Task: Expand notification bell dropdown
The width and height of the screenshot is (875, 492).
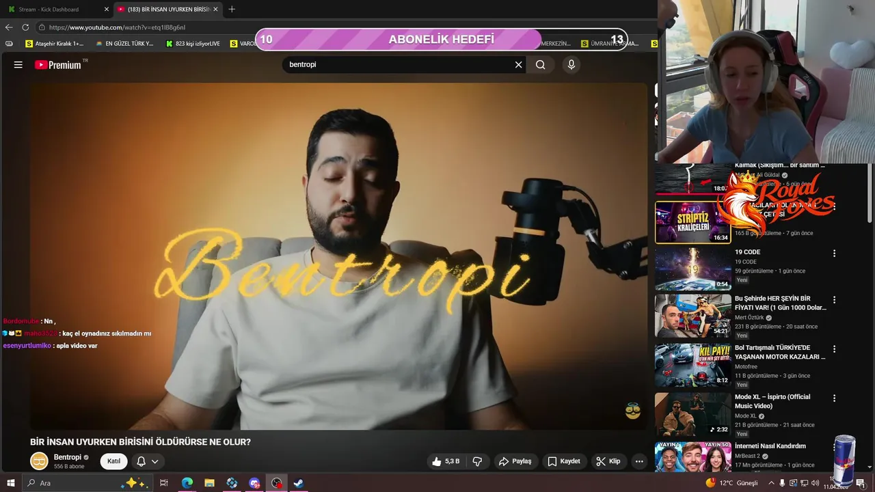Action: click(x=148, y=461)
